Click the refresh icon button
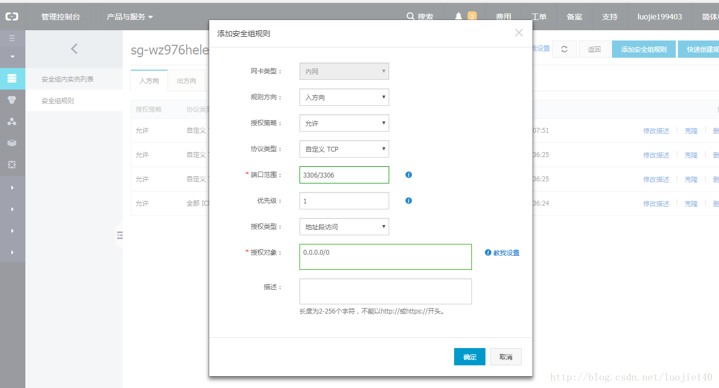The width and height of the screenshot is (719, 388). coord(564,49)
